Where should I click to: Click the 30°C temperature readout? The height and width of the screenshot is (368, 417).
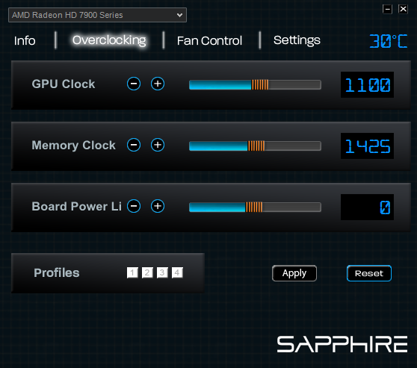(389, 41)
